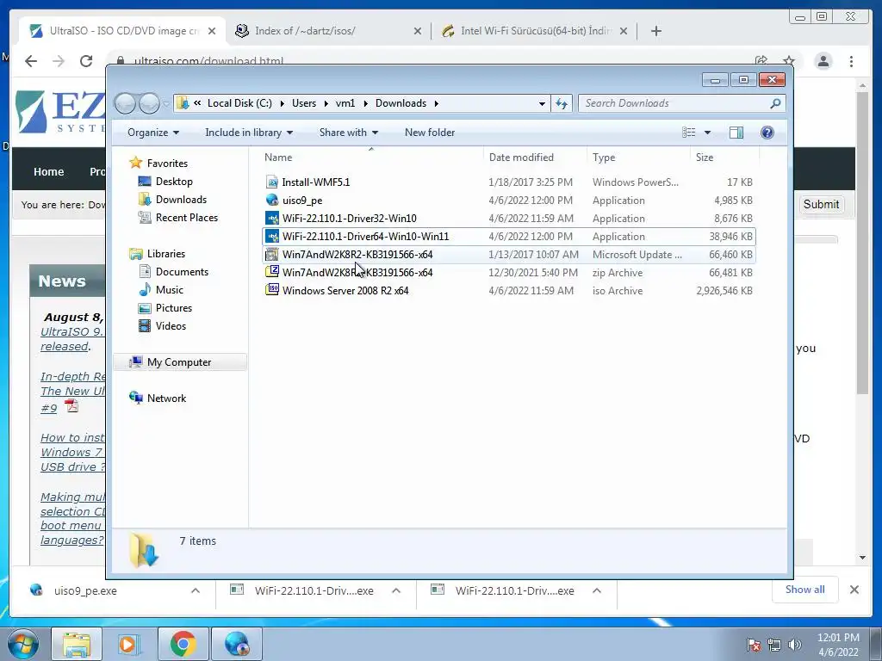The width and height of the screenshot is (882, 661).
Task: Click New folder button
Action: click(x=430, y=133)
